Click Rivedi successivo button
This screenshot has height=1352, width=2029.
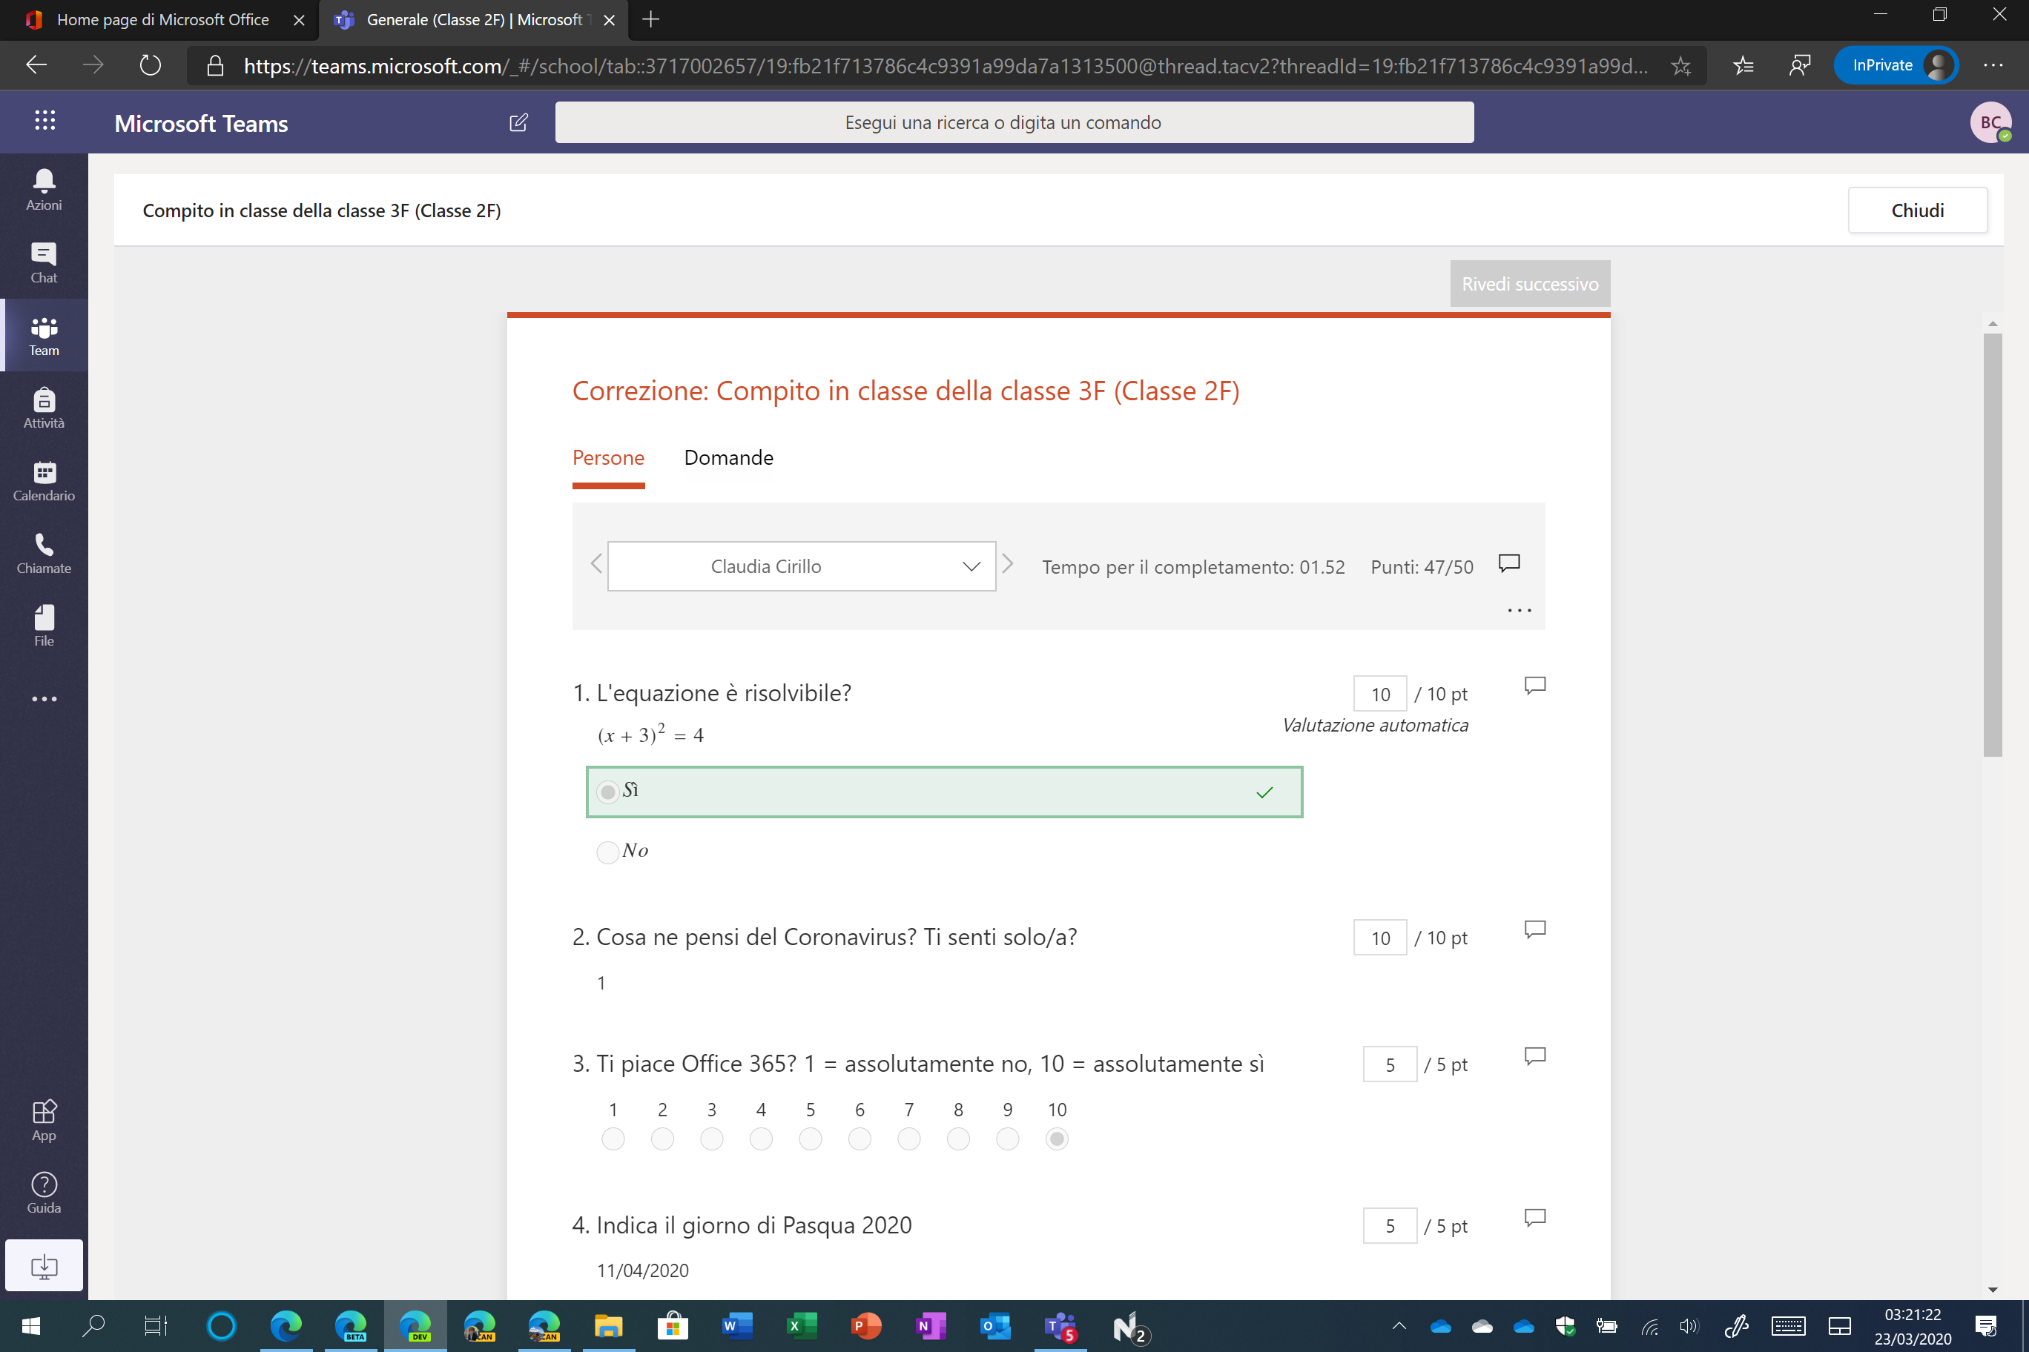(x=1529, y=284)
